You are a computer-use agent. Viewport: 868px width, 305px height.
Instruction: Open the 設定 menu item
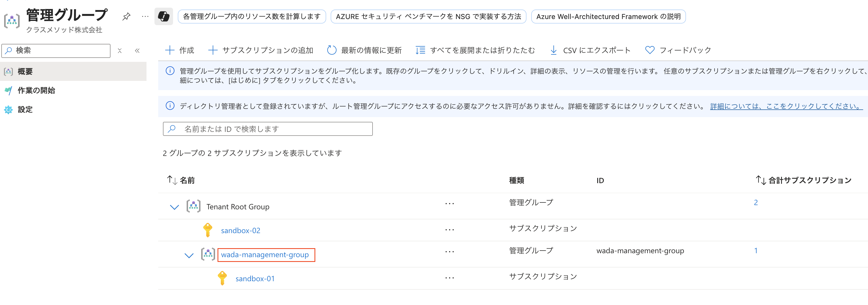click(73, 110)
